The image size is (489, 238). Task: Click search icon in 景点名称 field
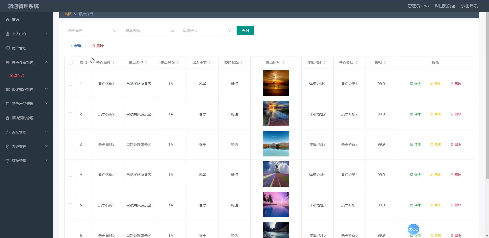click(115, 30)
